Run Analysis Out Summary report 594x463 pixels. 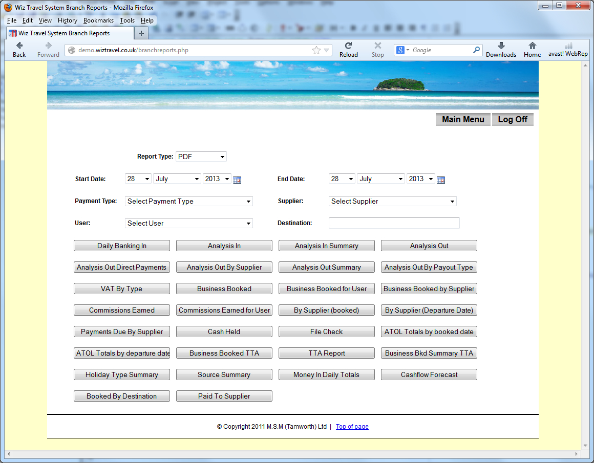[327, 267]
